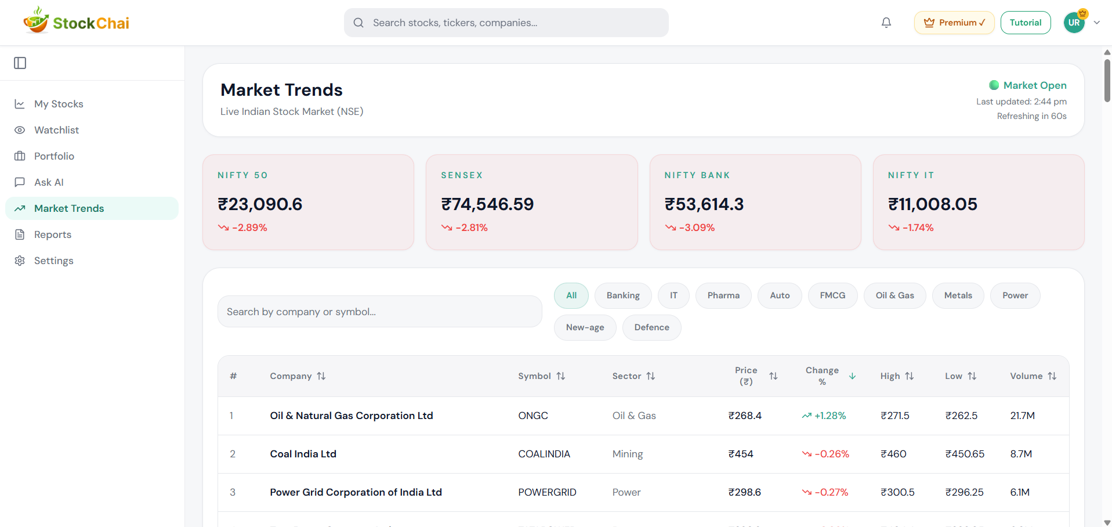The image size is (1112, 527).
Task: Filter by Power sector
Action: click(x=1015, y=295)
